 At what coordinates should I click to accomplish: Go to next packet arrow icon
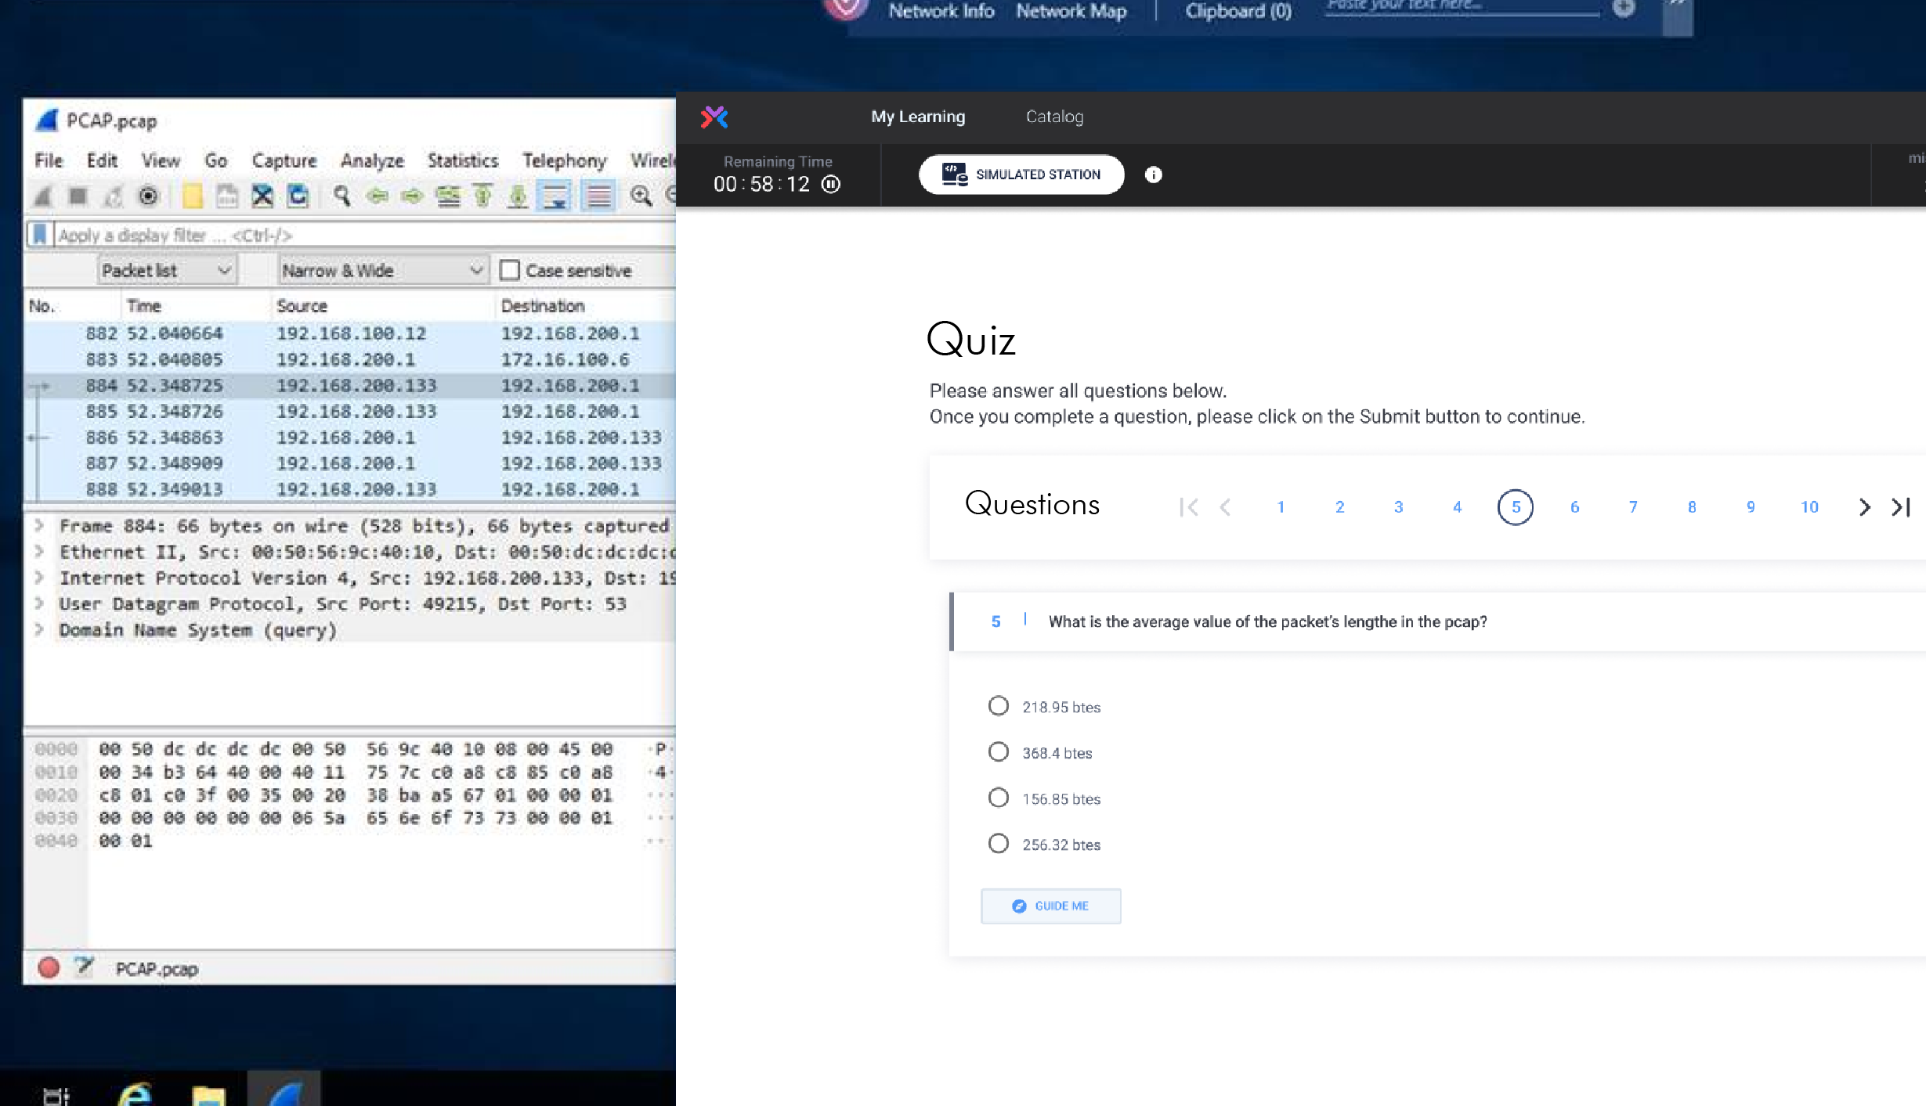(x=412, y=196)
